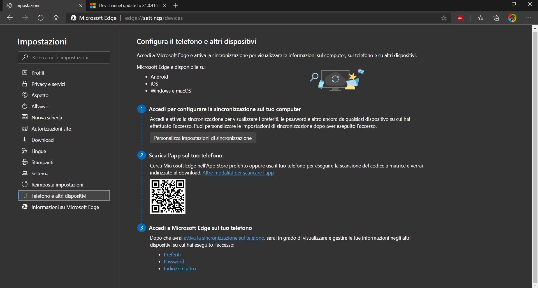Click the scrollbar up arrow
The height and width of the screenshot is (288, 538).
coord(535,28)
